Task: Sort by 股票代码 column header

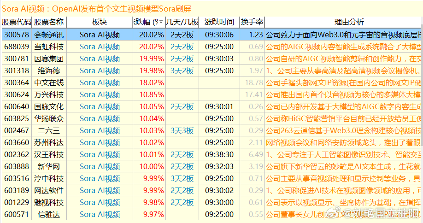Action: [17, 22]
